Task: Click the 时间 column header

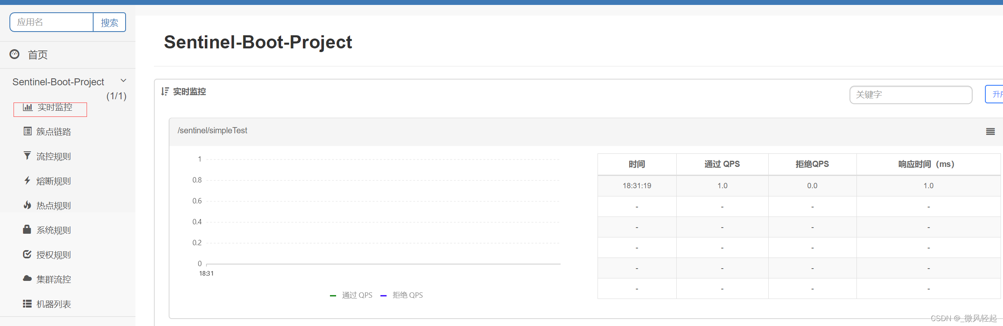Action: click(637, 164)
